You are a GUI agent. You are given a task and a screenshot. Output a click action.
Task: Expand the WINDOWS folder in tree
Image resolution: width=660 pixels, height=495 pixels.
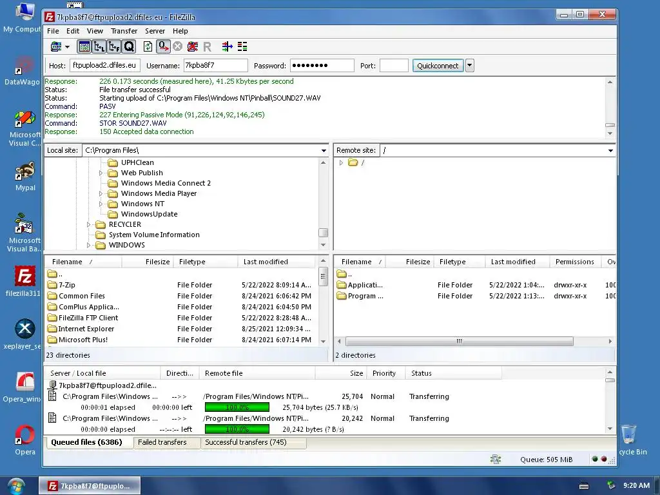pos(88,245)
